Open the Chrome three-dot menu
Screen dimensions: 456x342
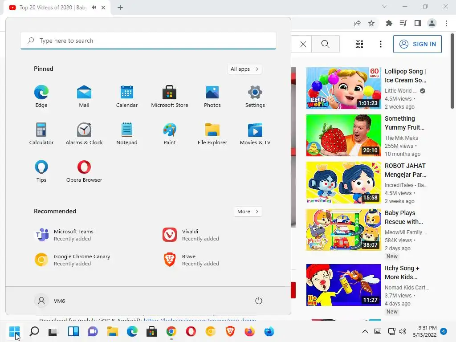(x=446, y=23)
